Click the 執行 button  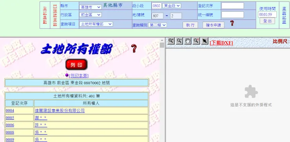190,25
